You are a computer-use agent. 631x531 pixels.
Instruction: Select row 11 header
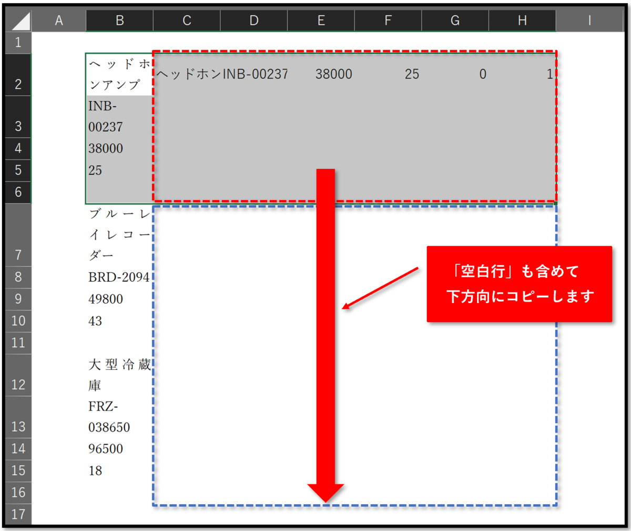pos(18,343)
